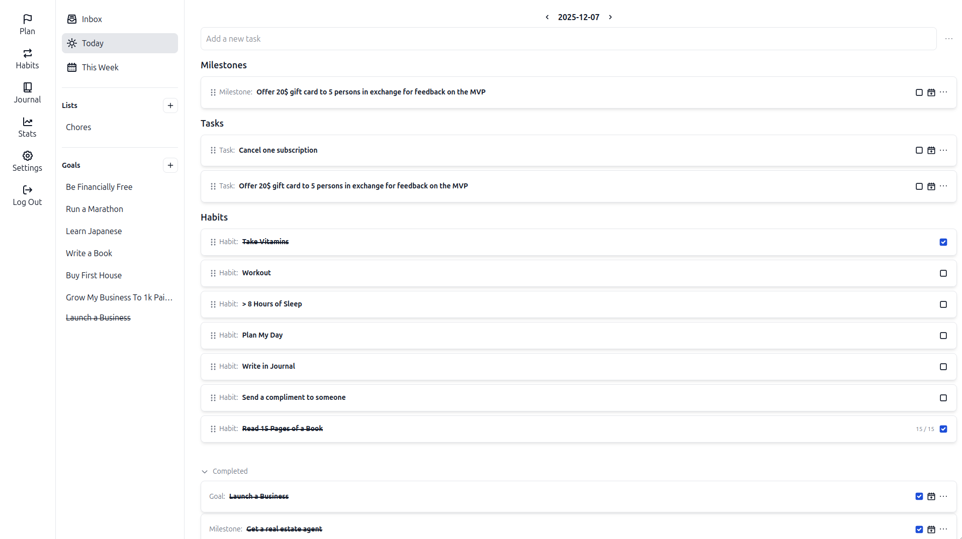The height and width of the screenshot is (539, 962).
Task: Advance to the next day with the right arrow
Action: 610,17
